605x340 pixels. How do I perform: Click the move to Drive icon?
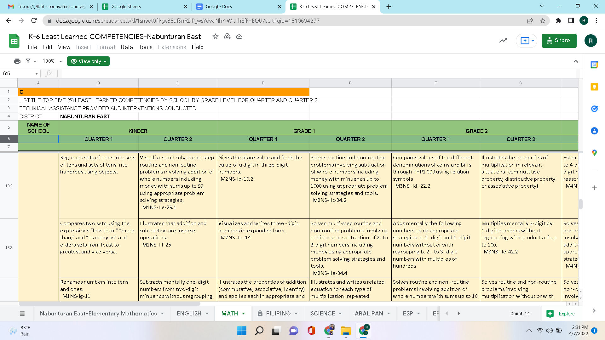(227, 37)
